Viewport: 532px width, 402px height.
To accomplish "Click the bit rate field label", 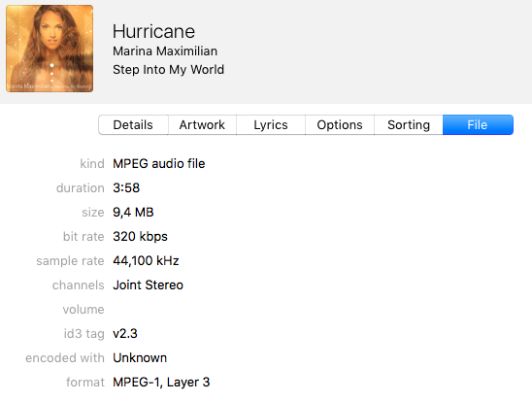I will [x=83, y=237].
